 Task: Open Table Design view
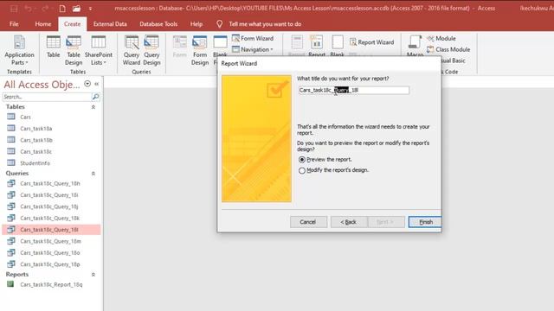[74, 50]
